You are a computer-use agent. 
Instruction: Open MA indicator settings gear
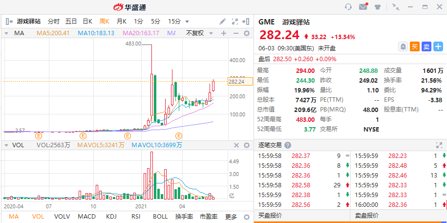click(x=247, y=33)
